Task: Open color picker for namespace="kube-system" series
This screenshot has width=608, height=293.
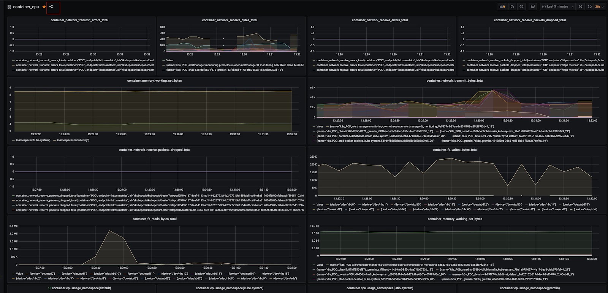Action: pyautogui.click(x=13, y=140)
